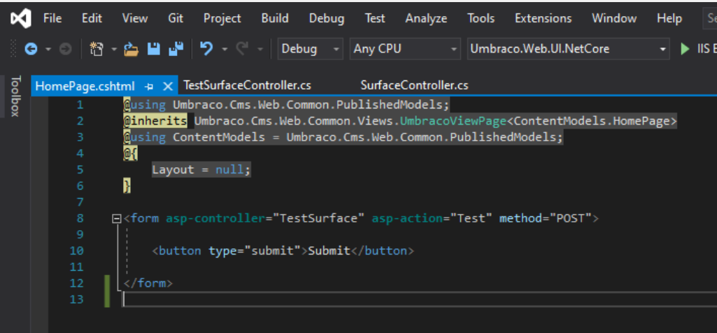Open the Tools menu
Screen dimensions: 717x333
click(481, 19)
